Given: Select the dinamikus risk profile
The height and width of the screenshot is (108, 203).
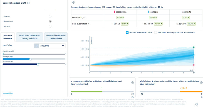Looking at the screenshot, I should click(x=50, y=21).
